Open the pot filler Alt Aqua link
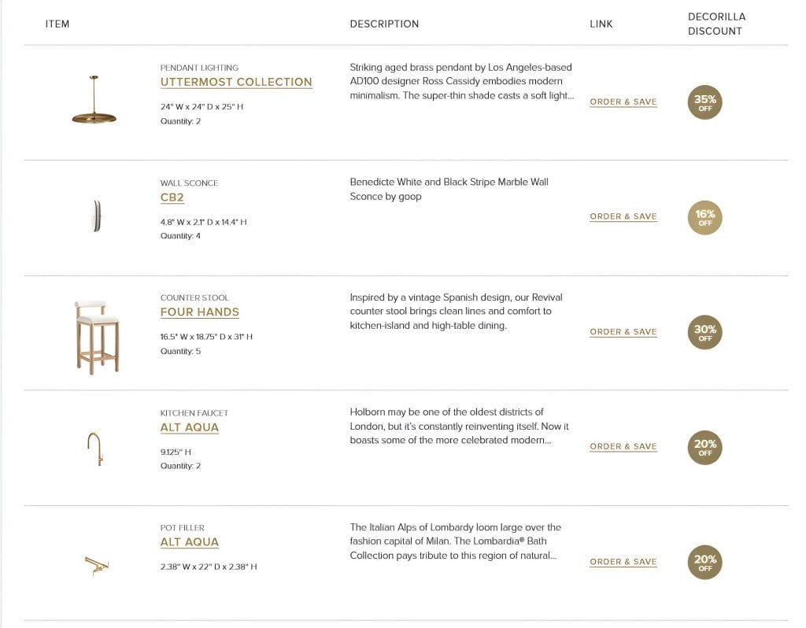 tap(189, 542)
